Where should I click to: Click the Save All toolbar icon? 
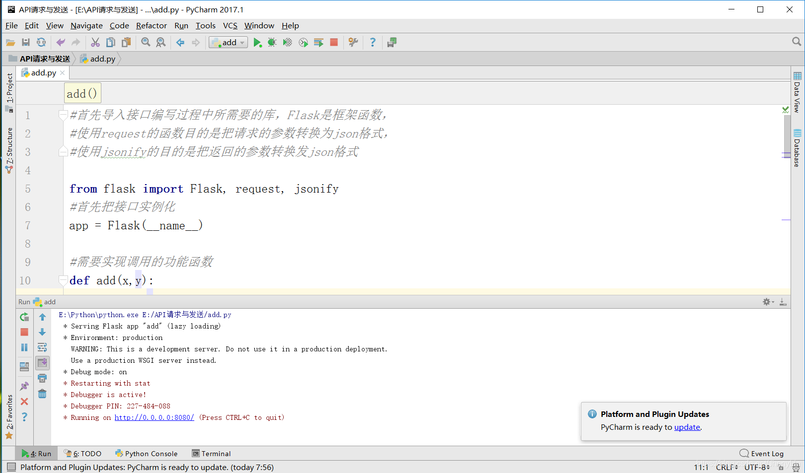[26, 43]
